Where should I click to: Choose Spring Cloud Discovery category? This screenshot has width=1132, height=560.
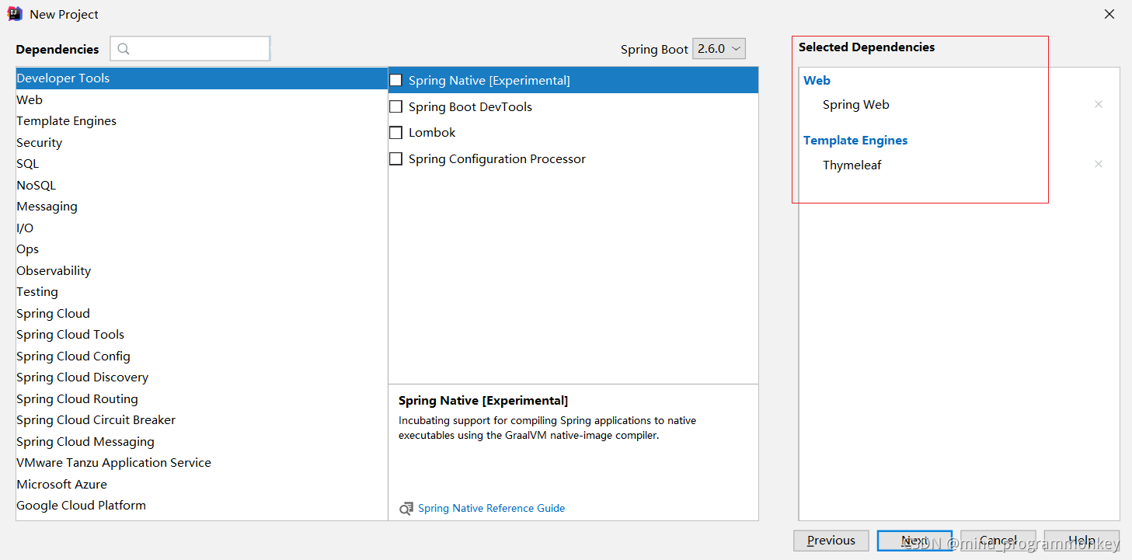tap(202, 377)
